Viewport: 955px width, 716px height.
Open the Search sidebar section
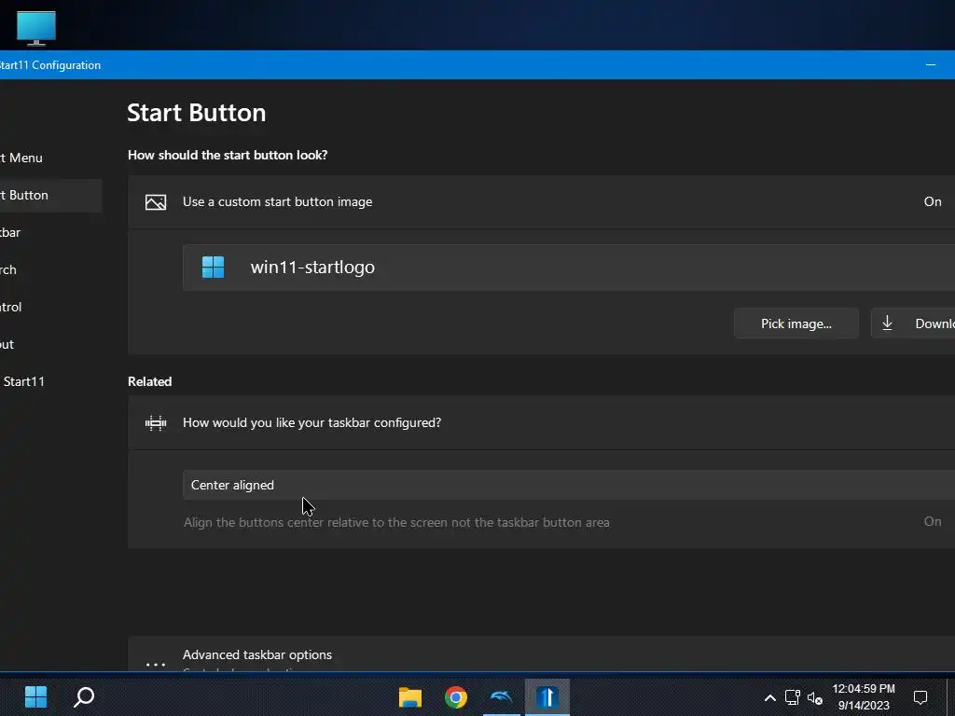click(8, 269)
